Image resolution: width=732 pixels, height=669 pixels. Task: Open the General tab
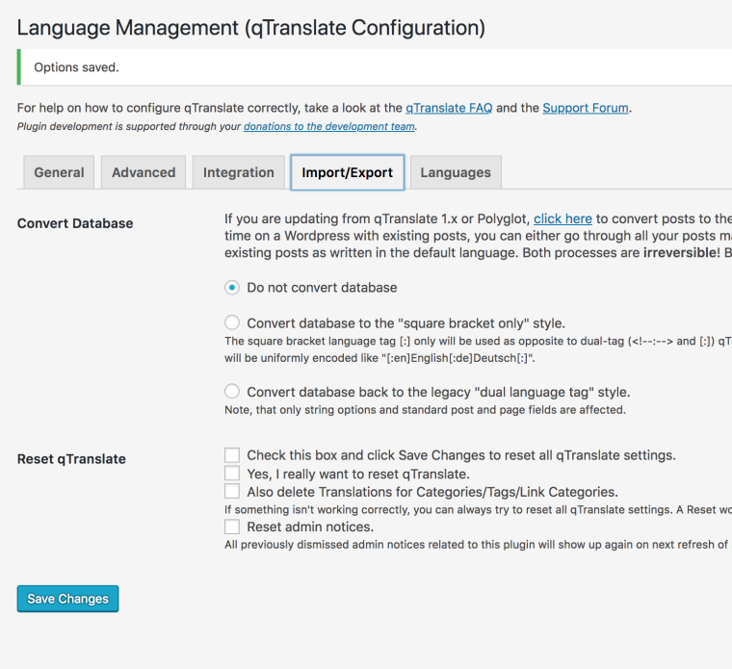point(59,172)
